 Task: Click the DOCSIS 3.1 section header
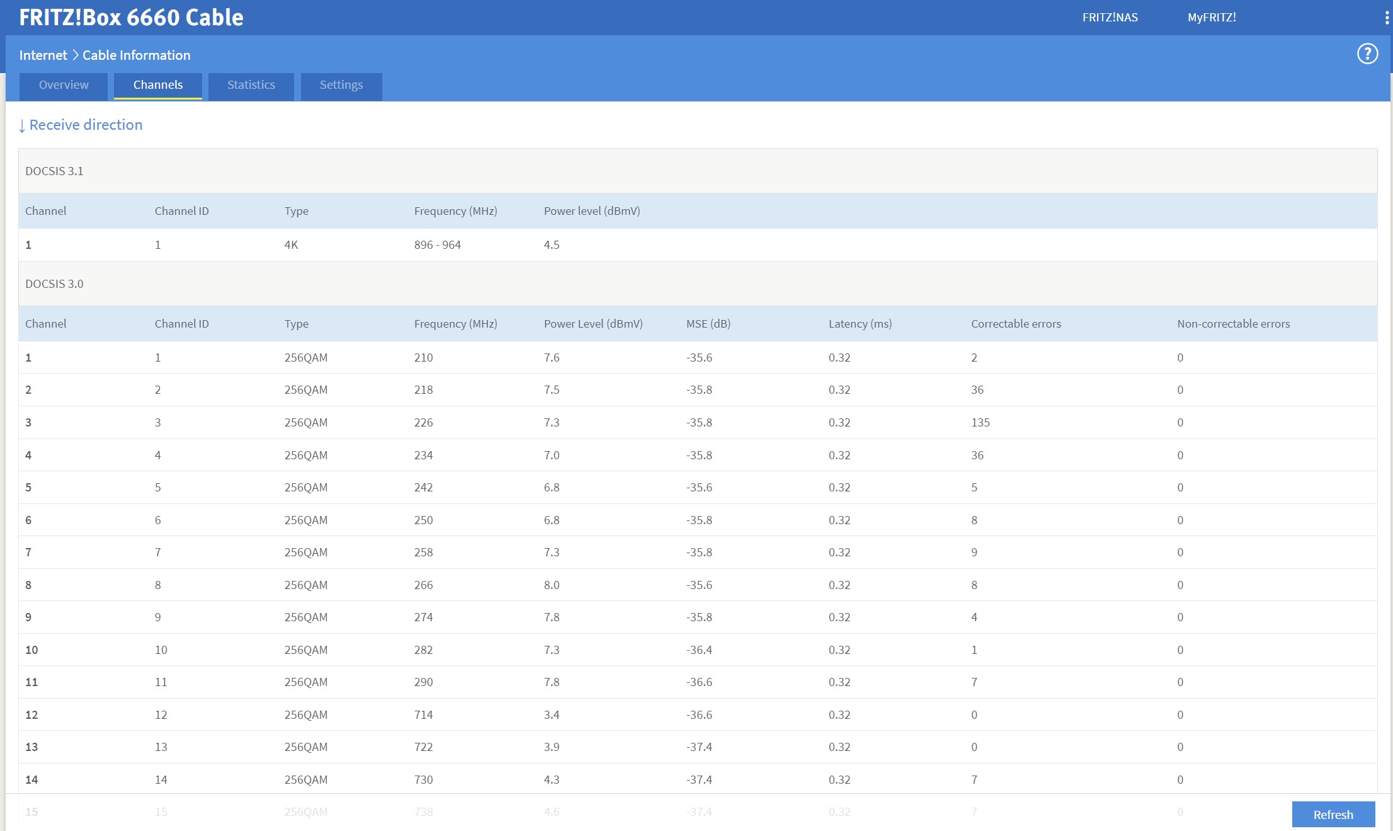coord(54,171)
